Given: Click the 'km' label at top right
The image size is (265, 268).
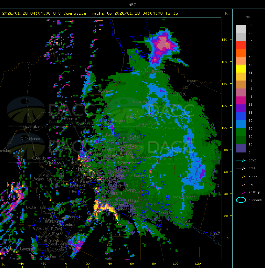Looking at the screenshot, I should 227,13.
